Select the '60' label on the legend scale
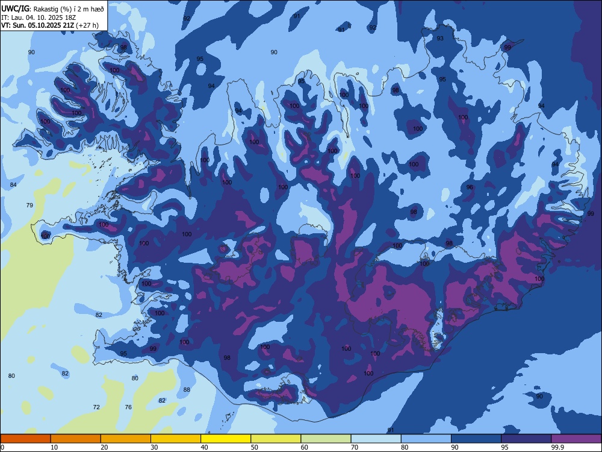602x452 pixels. pyautogui.click(x=305, y=447)
